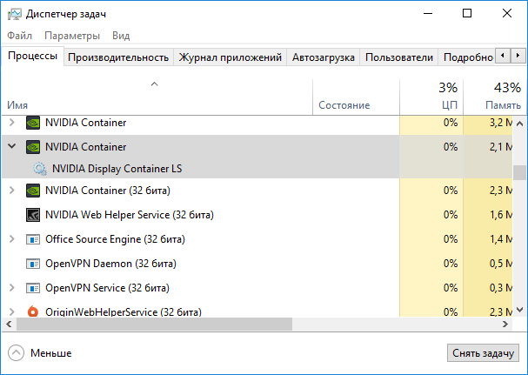Select OpenVPN Daemon (32 бита) name
This screenshot has width=528, height=375.
click(x=110, y=264)
